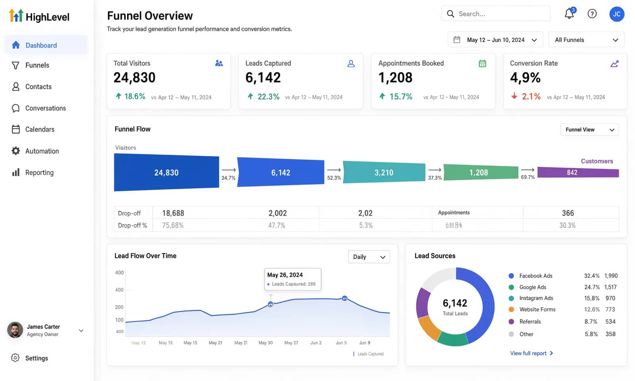Click the Leads Captured person icon

point(351,63)
